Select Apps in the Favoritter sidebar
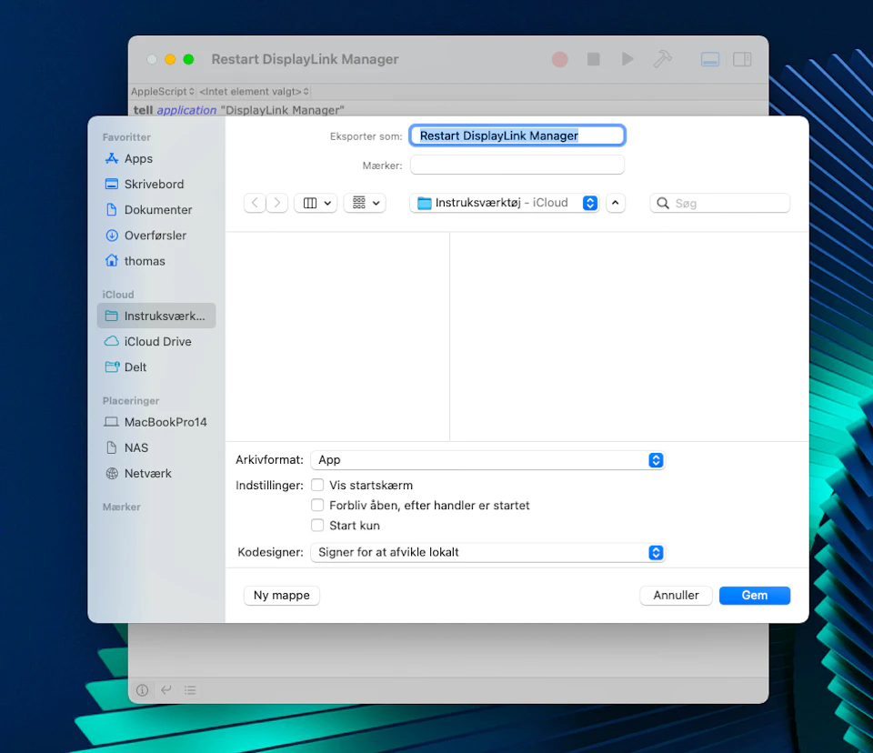 click(156, 159)
